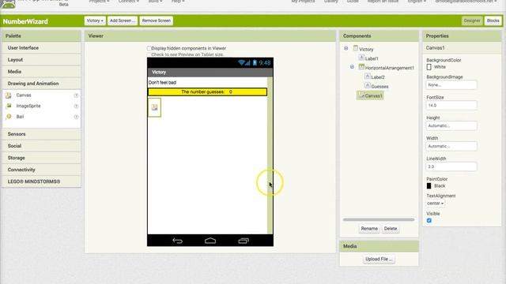Click the App Inventor android logo

click(8, 4)
